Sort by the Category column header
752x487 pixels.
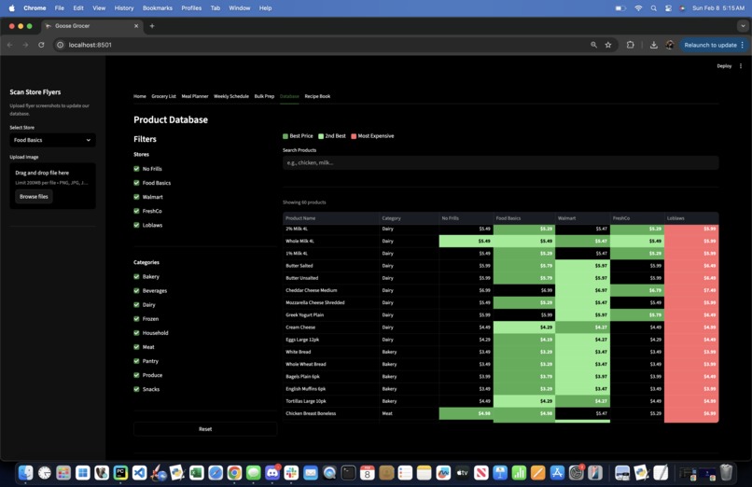click(409, 218)
